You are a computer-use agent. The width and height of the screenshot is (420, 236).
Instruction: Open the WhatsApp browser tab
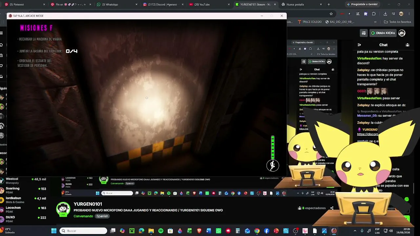coord(117,5)
